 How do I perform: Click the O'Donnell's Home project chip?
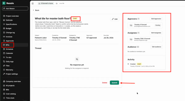(x=46, y=4)
